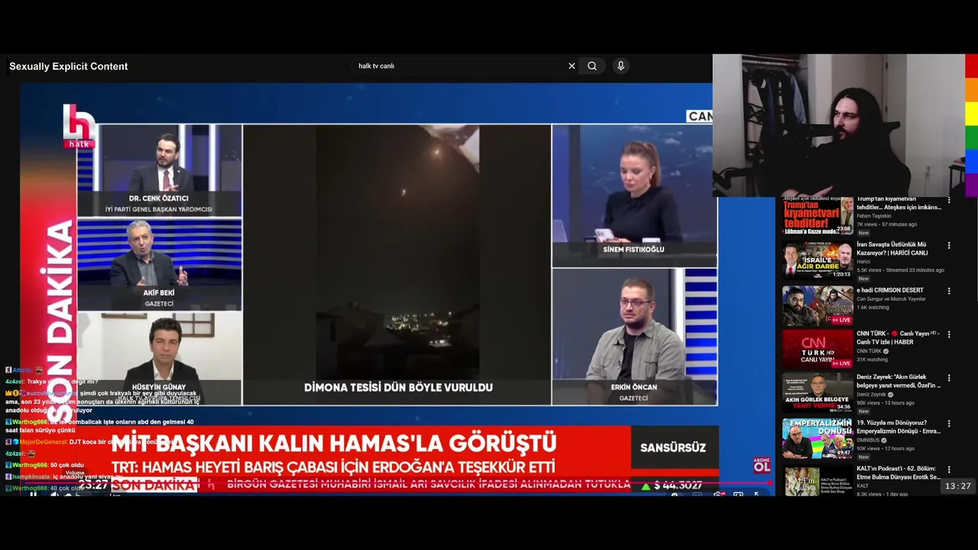Open Deniz Zeyrek 'Akın Gürlek belgeye' video title

click(899, 381)
